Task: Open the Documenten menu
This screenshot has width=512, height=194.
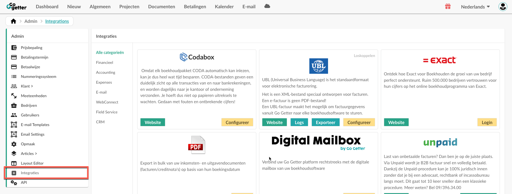Action: point(162,7)
